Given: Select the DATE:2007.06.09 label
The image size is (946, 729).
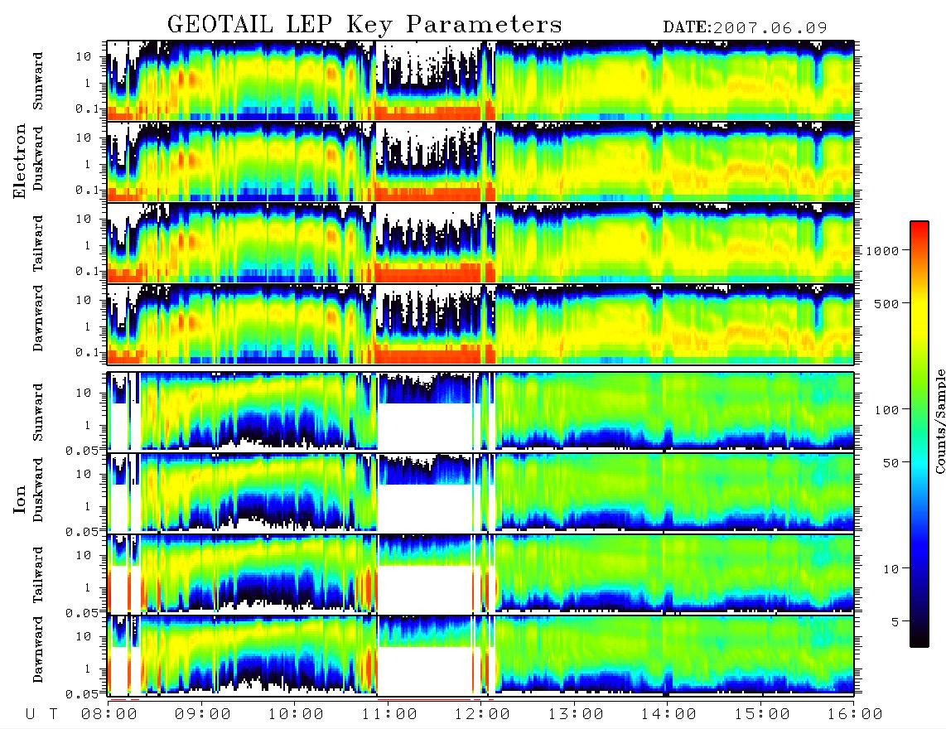Looking at the screenshot, I should [745, 28].
